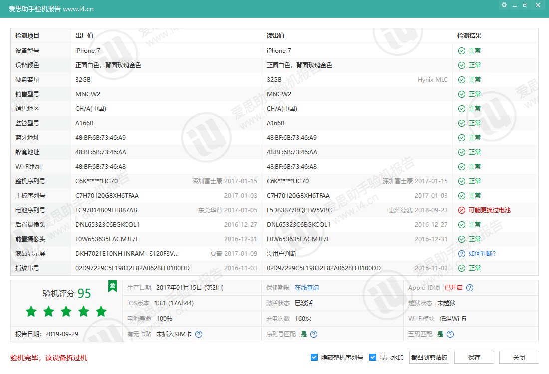Click Hynix MLC label in 硬盘容量 row
This screenshot has height=374, width=549.
(x=432, y=80)
